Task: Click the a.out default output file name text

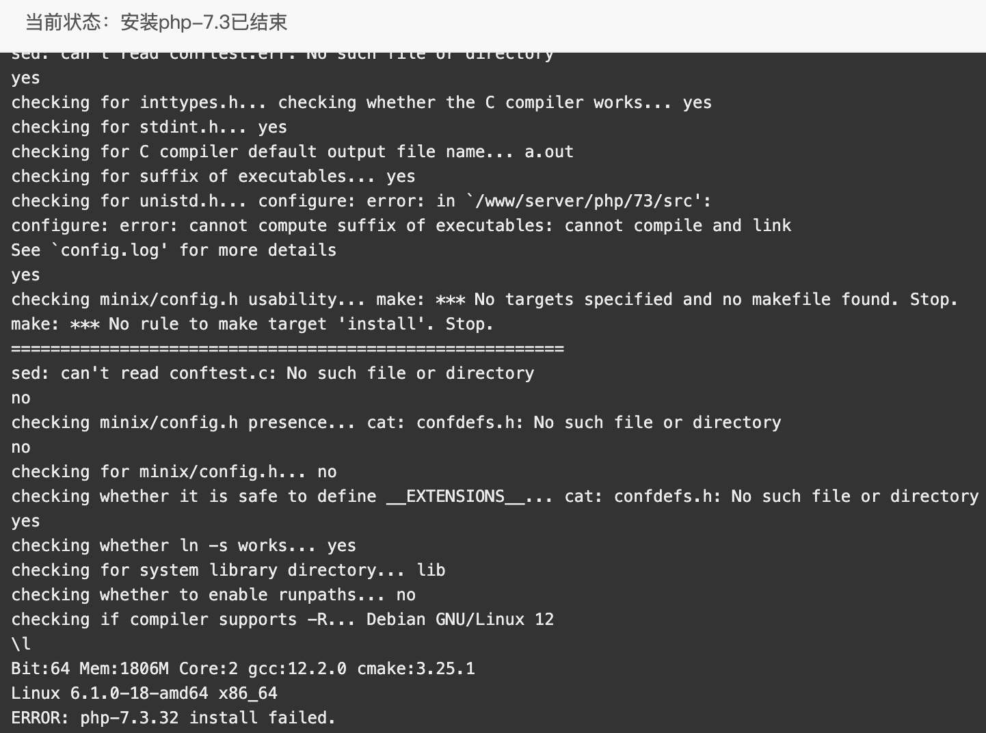Action: coord(549,152)
